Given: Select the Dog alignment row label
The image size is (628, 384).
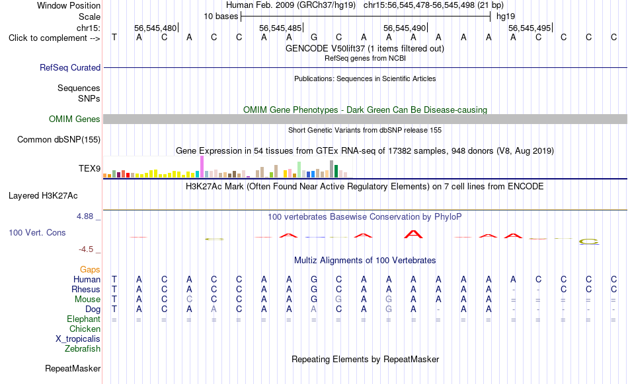Looking at the screenshot, I should click(93, 309).
